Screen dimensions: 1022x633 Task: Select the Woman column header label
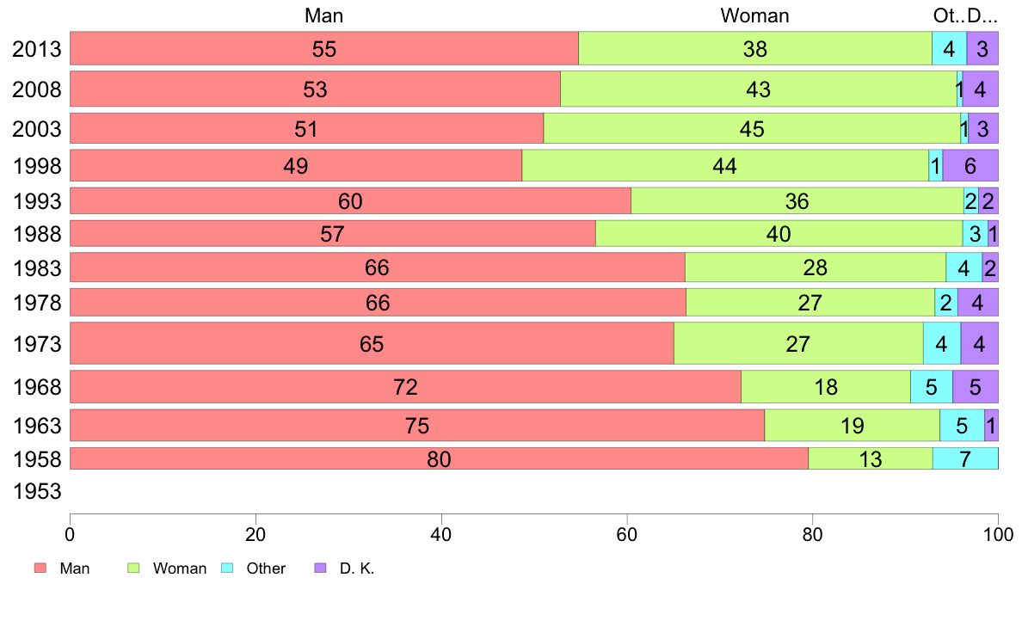click(x=754, y=15)
